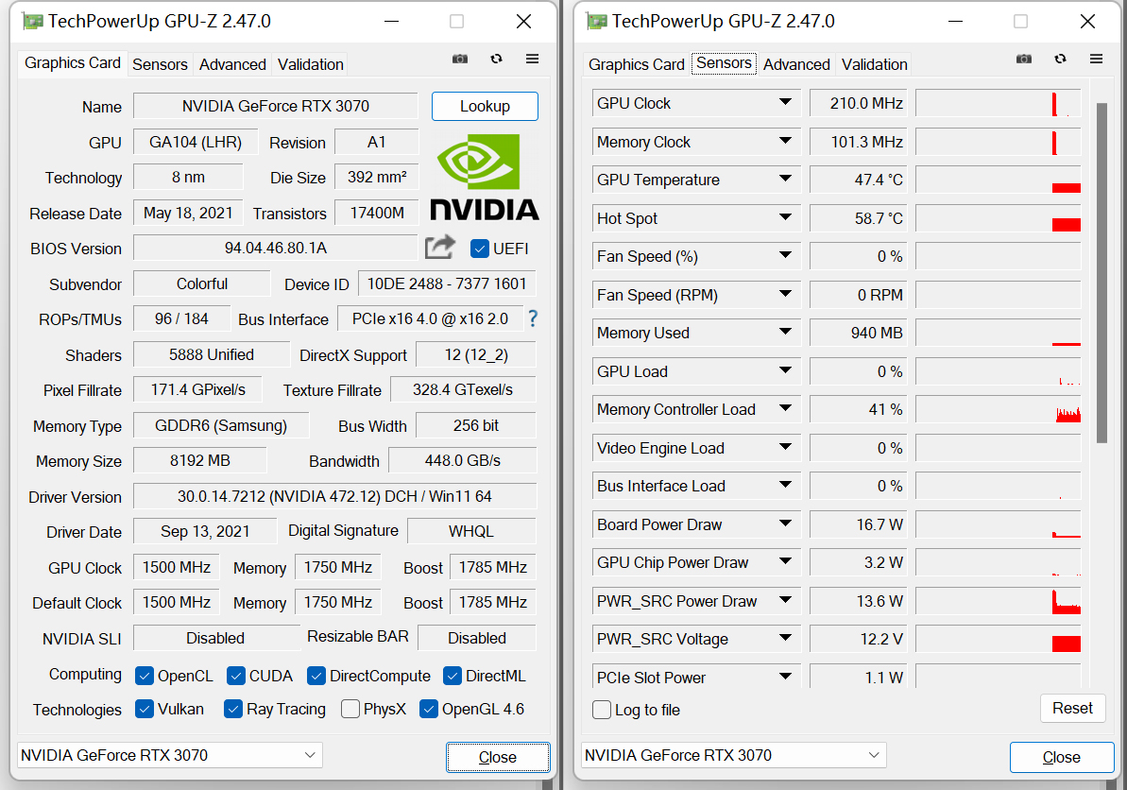This screenshot has height=790, width=1127.
Task: Open GPU Clock sensor dropdown
Action: pos(785,102)
